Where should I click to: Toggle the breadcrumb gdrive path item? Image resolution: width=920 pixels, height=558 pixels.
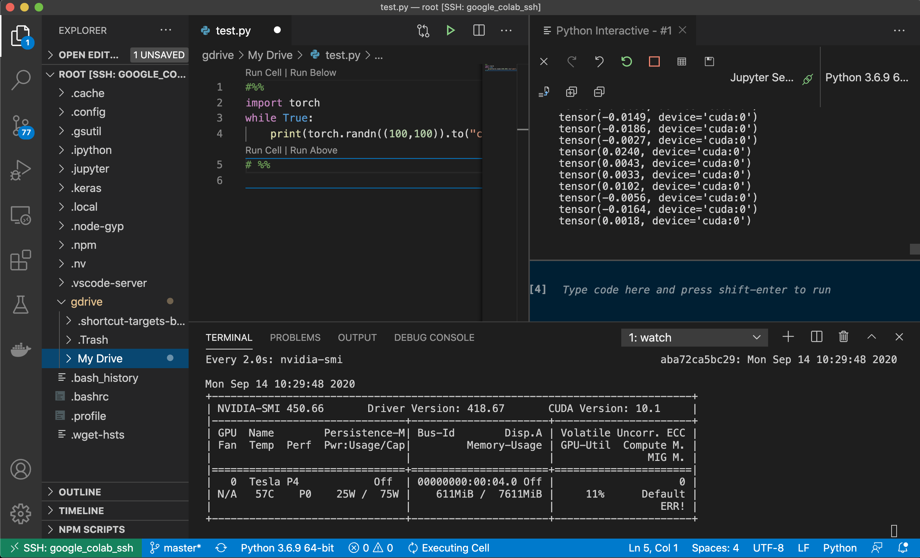pos(217,55)
